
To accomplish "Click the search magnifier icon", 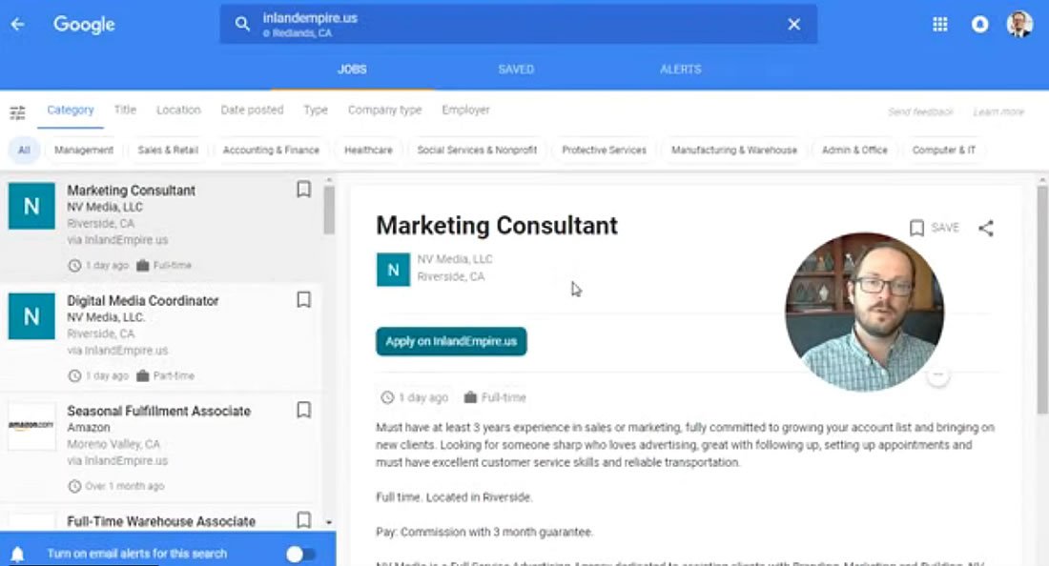I will tap(242, 24).
